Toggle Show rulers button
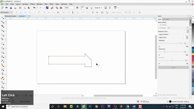This screenshot has height=109, width=194. click(82, 8)
